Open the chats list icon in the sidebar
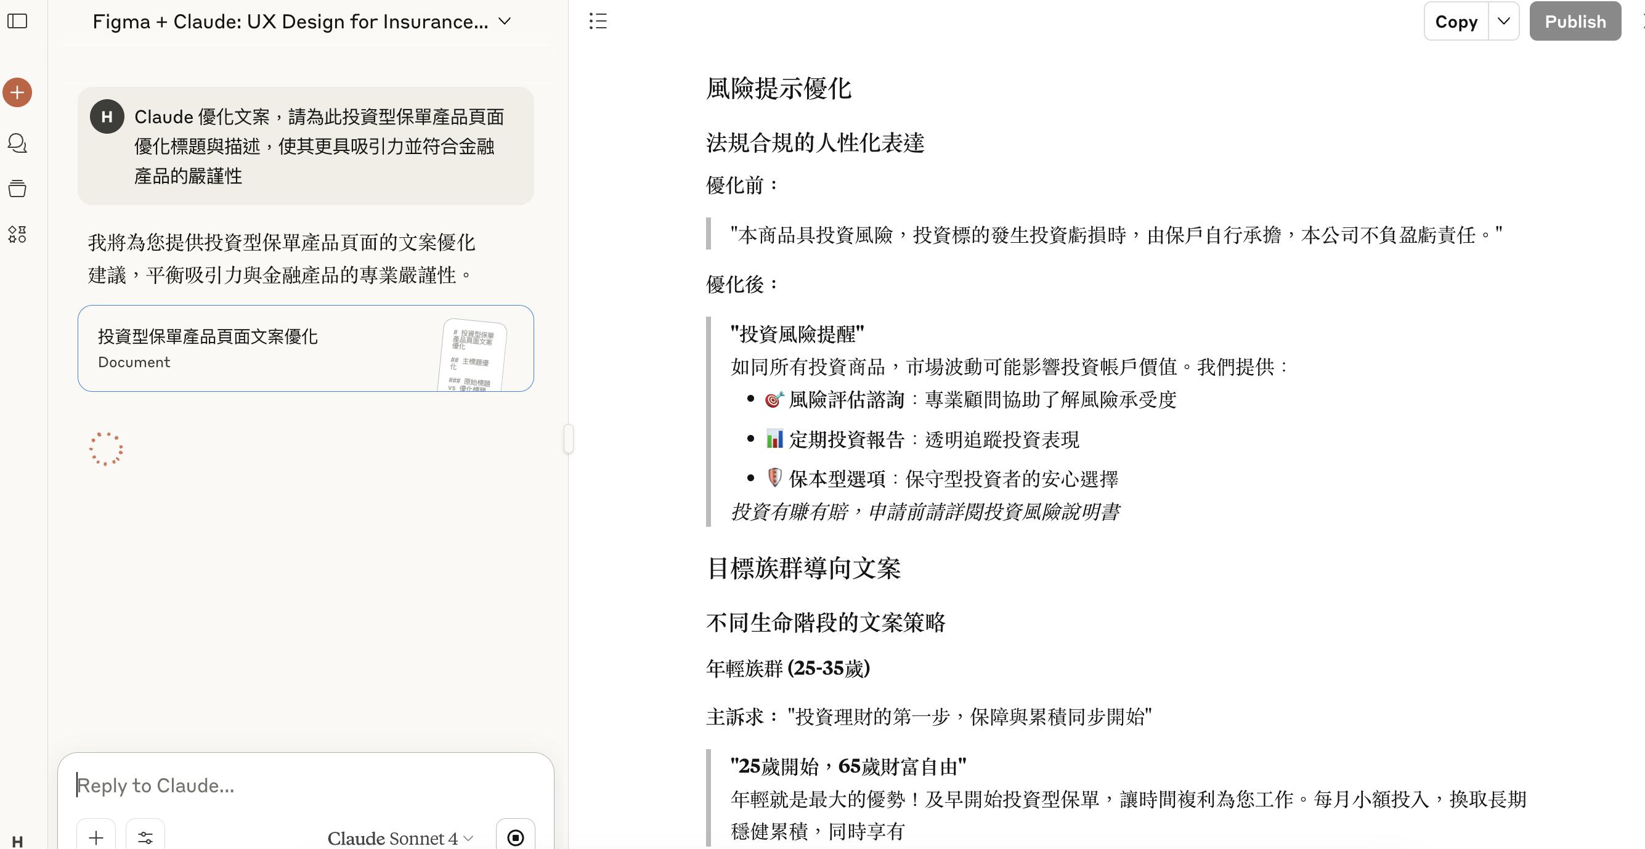 click(x=17, y=142)
